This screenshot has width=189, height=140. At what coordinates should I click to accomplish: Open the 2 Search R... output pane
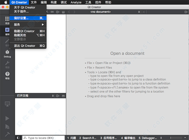(88, 138)
